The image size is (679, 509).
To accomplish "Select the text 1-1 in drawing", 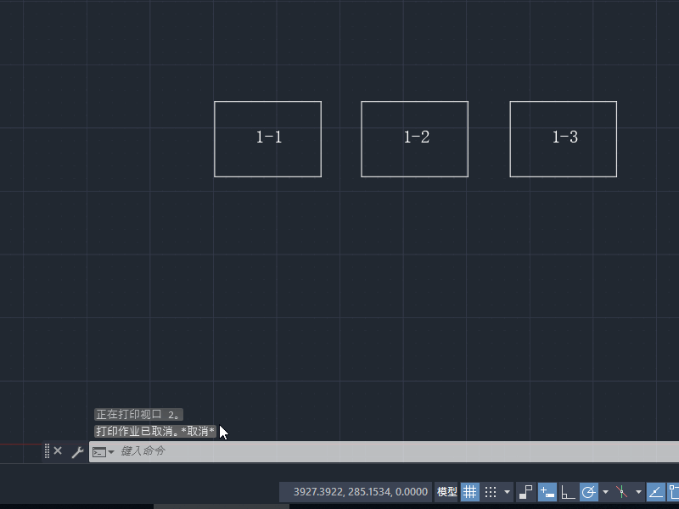I will [x=269, y=137].
